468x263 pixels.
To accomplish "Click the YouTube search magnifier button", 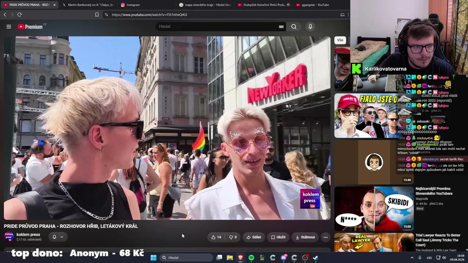I will point(294,27).
